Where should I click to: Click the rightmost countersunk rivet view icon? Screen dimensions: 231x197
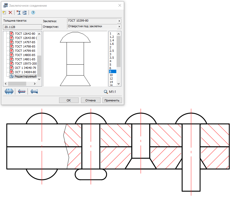pyautogui.click(x=34, y=92)
